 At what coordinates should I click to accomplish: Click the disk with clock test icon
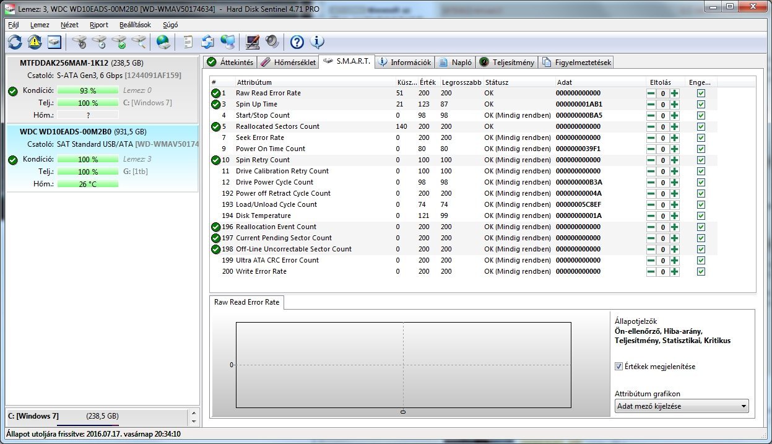(99, 42)
